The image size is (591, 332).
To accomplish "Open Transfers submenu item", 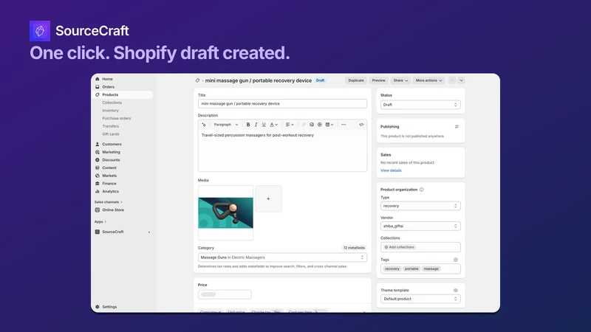I will pyautogui.click(x=110, y=126).
